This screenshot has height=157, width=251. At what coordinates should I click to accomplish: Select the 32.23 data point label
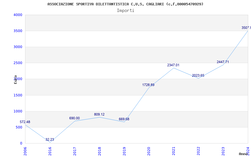(50, 139)
